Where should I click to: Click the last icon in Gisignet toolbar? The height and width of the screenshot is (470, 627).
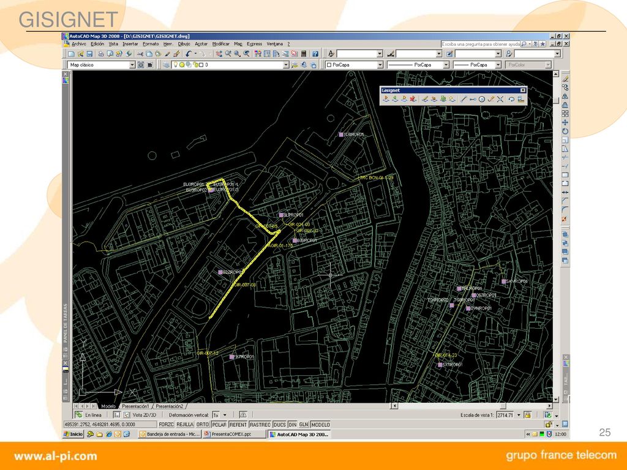(520, 99)
